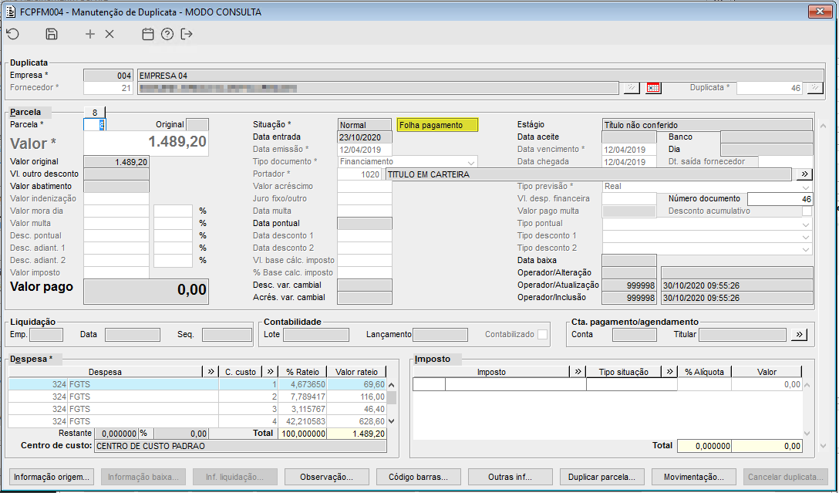Click the Número documento field with 46
The height and width of the screenshot is (493, 839).
780,199
